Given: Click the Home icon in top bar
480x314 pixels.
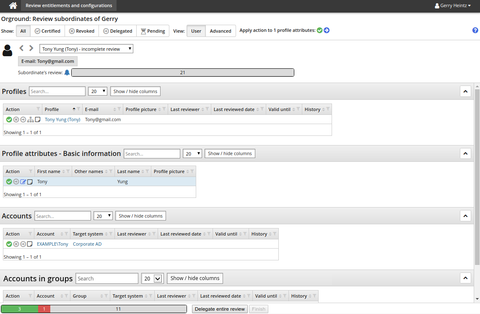Looking at the screenshot, I should (13, 6).
